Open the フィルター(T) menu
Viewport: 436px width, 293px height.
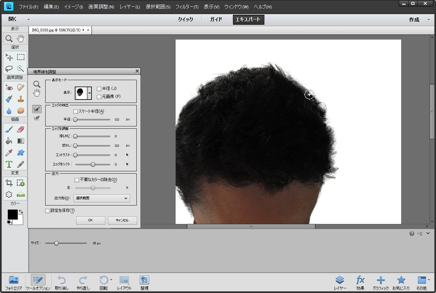pyautogui.click(x=187, y=7)
